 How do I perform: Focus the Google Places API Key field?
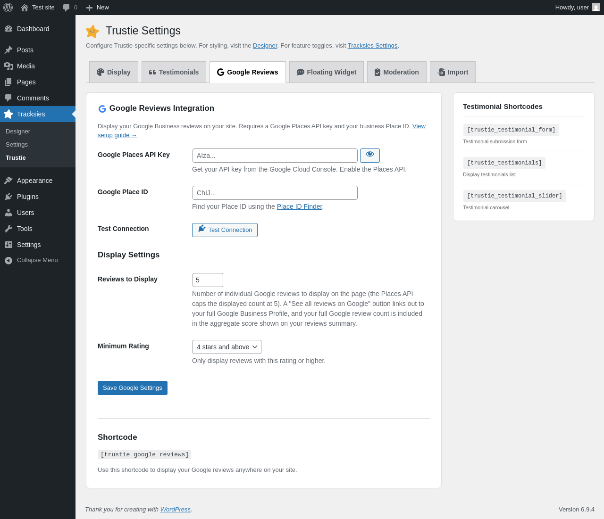click(275, 156)
